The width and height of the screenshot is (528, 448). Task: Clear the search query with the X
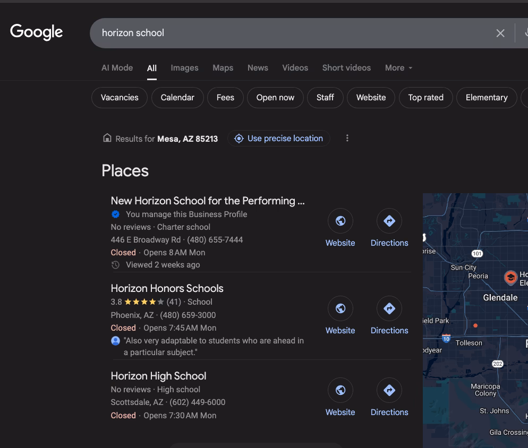pos(500,32)
